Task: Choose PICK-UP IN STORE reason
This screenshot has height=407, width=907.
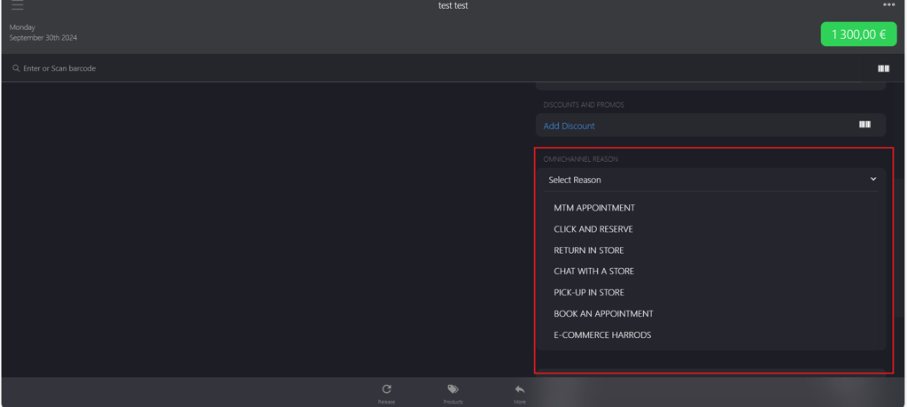Action: pyautogui.click(x=589, y=293)
